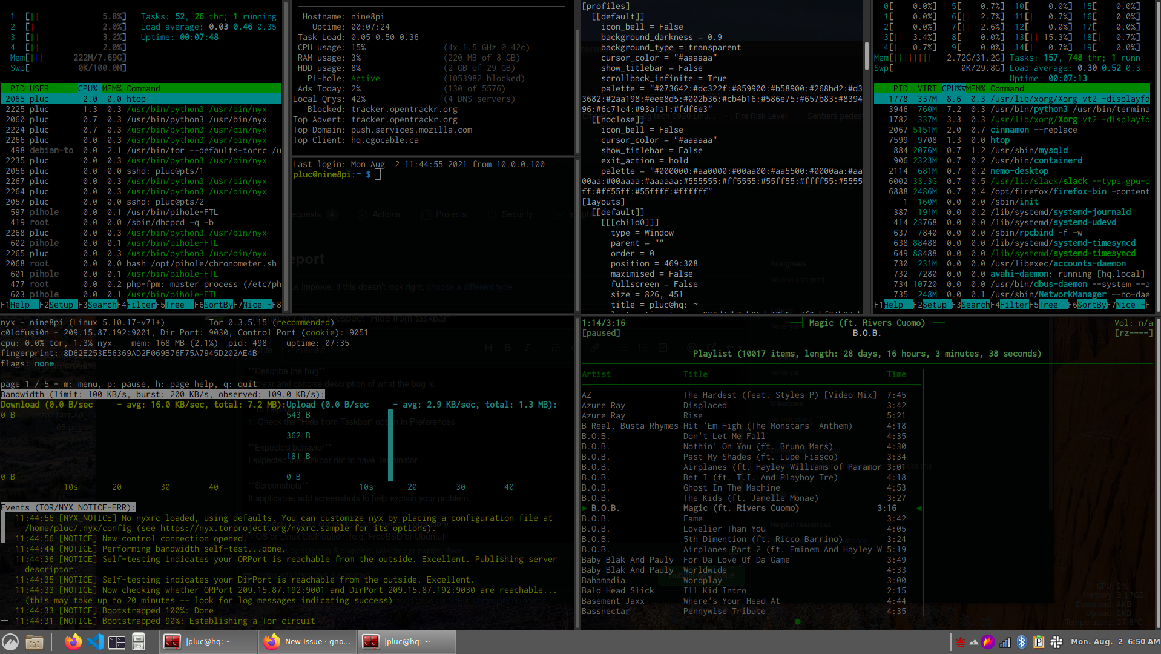Click F1 Help in left htop pane
This screenshot has height=654, width=1161.
click(x=20, y=305)
